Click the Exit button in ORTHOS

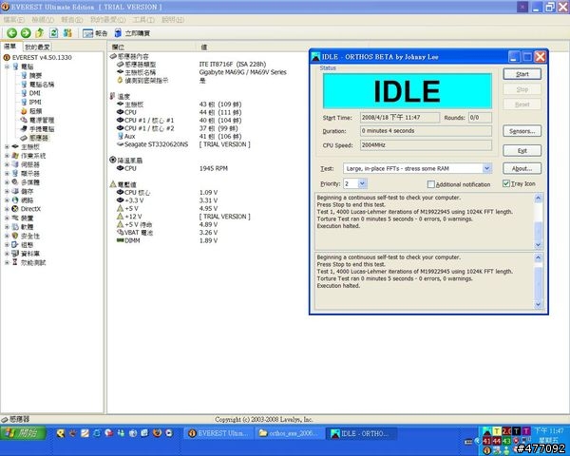(x=522, y=150)
